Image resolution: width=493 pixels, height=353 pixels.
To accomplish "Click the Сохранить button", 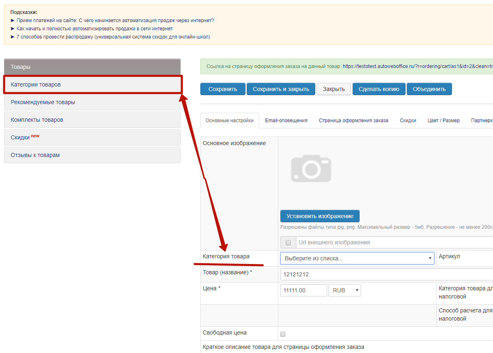I will click(x=222, y=89).
